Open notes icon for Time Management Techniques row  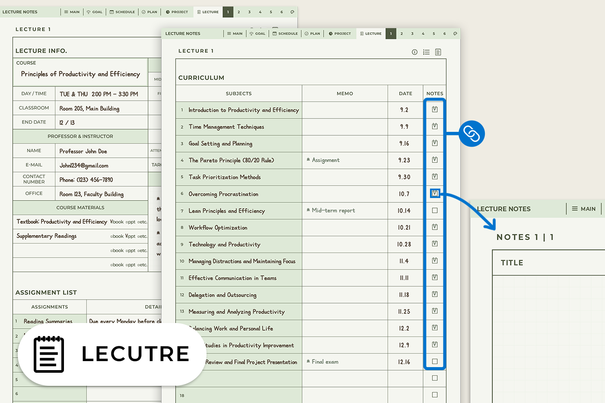(x=435, y=127)
